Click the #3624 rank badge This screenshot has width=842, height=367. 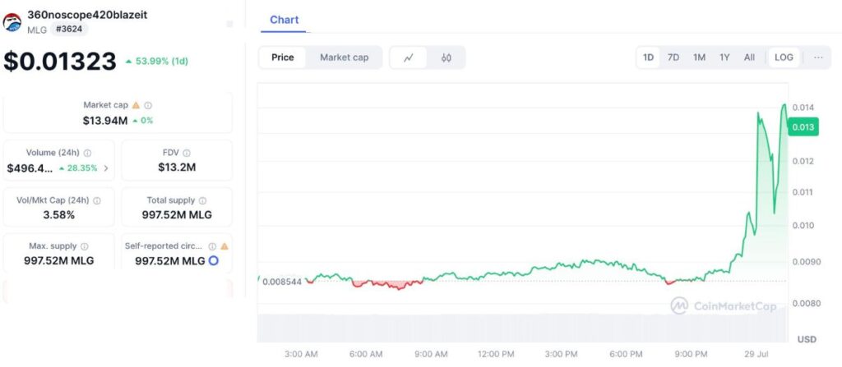click(70, 30)
